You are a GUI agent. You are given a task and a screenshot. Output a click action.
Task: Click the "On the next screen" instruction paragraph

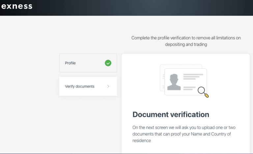(x=184, y=128)
